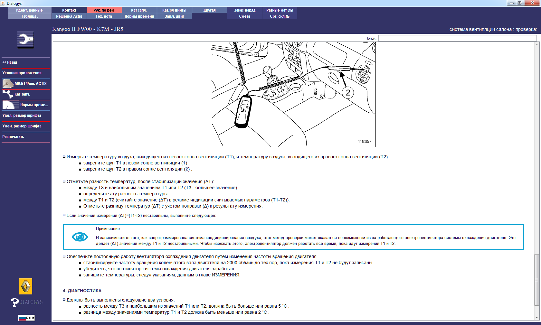Print page via Распечатать
This screenshot has width=541, height=325.
[13, 137]
